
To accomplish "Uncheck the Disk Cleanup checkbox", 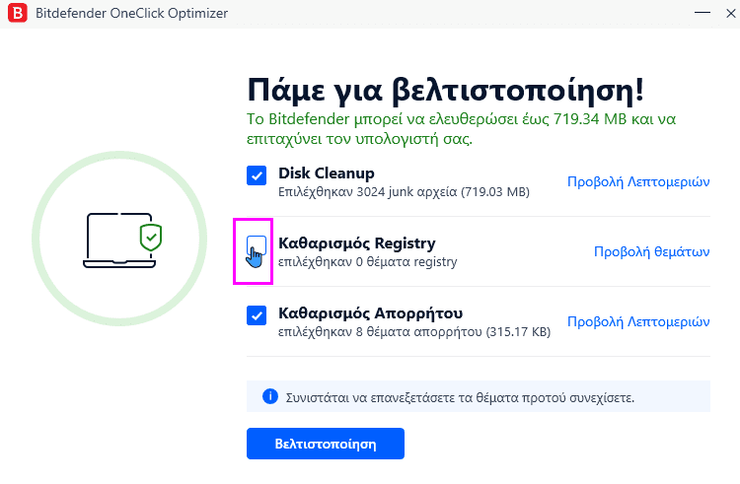I will coord(257,175).
